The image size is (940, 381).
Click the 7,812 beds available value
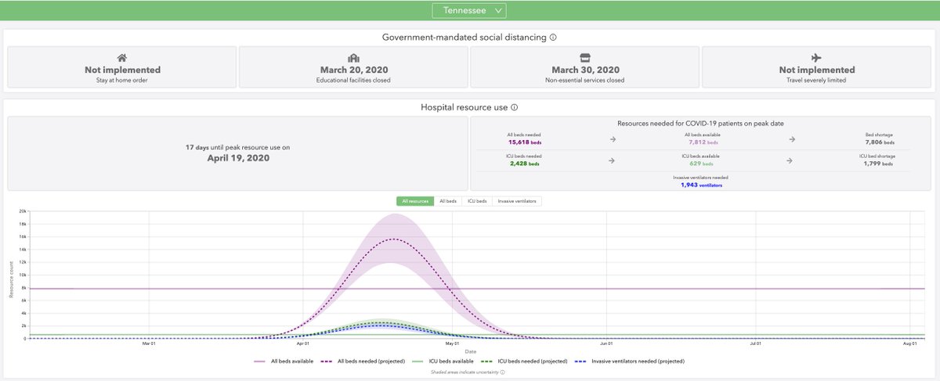pos(703,143)
